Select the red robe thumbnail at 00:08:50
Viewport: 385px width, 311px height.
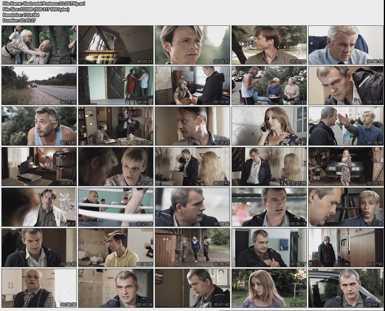(x=116, y=86)
